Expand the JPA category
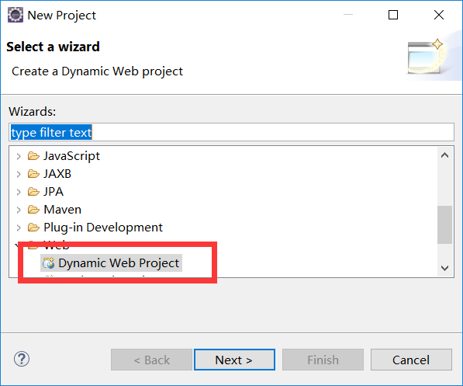The width and height of the screenshot is (463, 386). click(x=19, y=192)
